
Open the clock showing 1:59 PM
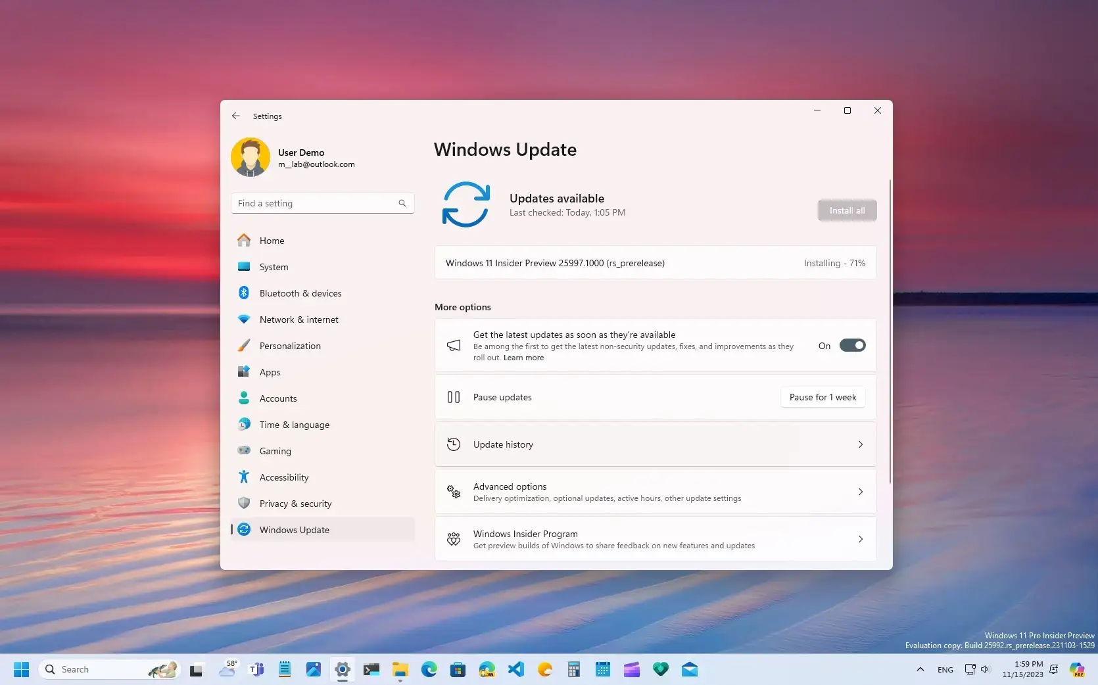pos(1022,669)
